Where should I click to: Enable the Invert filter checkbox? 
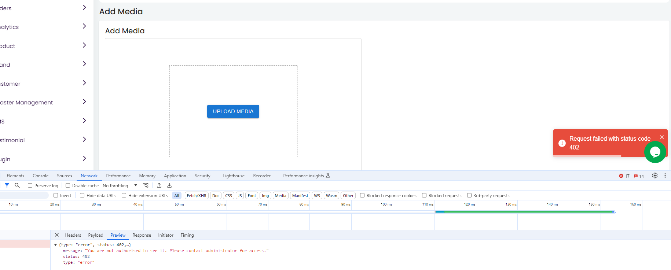pos(56,195)
